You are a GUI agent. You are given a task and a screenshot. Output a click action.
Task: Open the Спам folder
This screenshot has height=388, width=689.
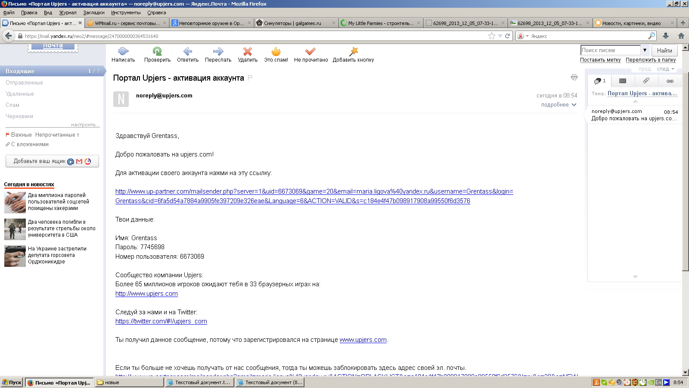pos(12,105)
